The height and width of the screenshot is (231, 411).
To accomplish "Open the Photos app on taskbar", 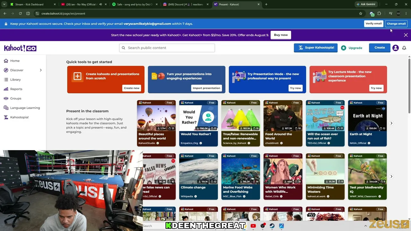I will coord(281,226).
